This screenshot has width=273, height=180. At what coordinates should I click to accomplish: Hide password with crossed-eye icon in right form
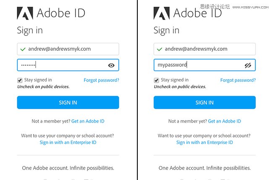[248, 65]
